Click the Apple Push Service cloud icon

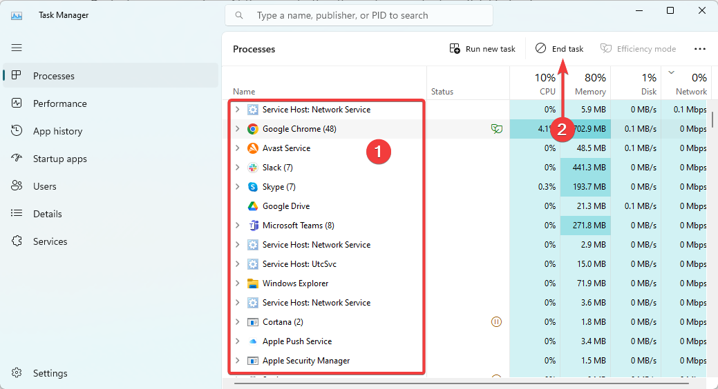[x=253, y=341]
